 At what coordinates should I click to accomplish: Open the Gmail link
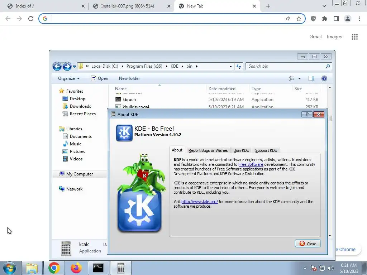[x=315, y=37]
